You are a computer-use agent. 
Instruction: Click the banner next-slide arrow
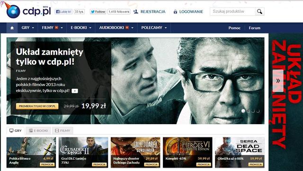click(278, 81)
